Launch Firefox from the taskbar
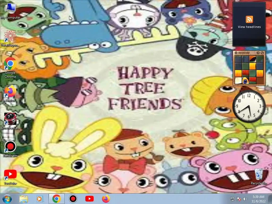The image size is (272, 204). coord(106,199)
